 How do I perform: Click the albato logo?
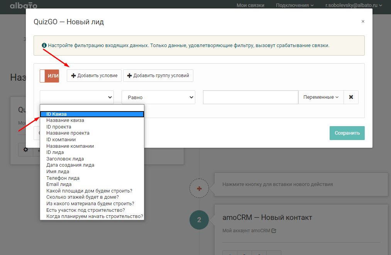(24, 5)
